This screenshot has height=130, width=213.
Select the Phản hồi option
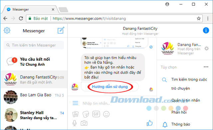179,112
